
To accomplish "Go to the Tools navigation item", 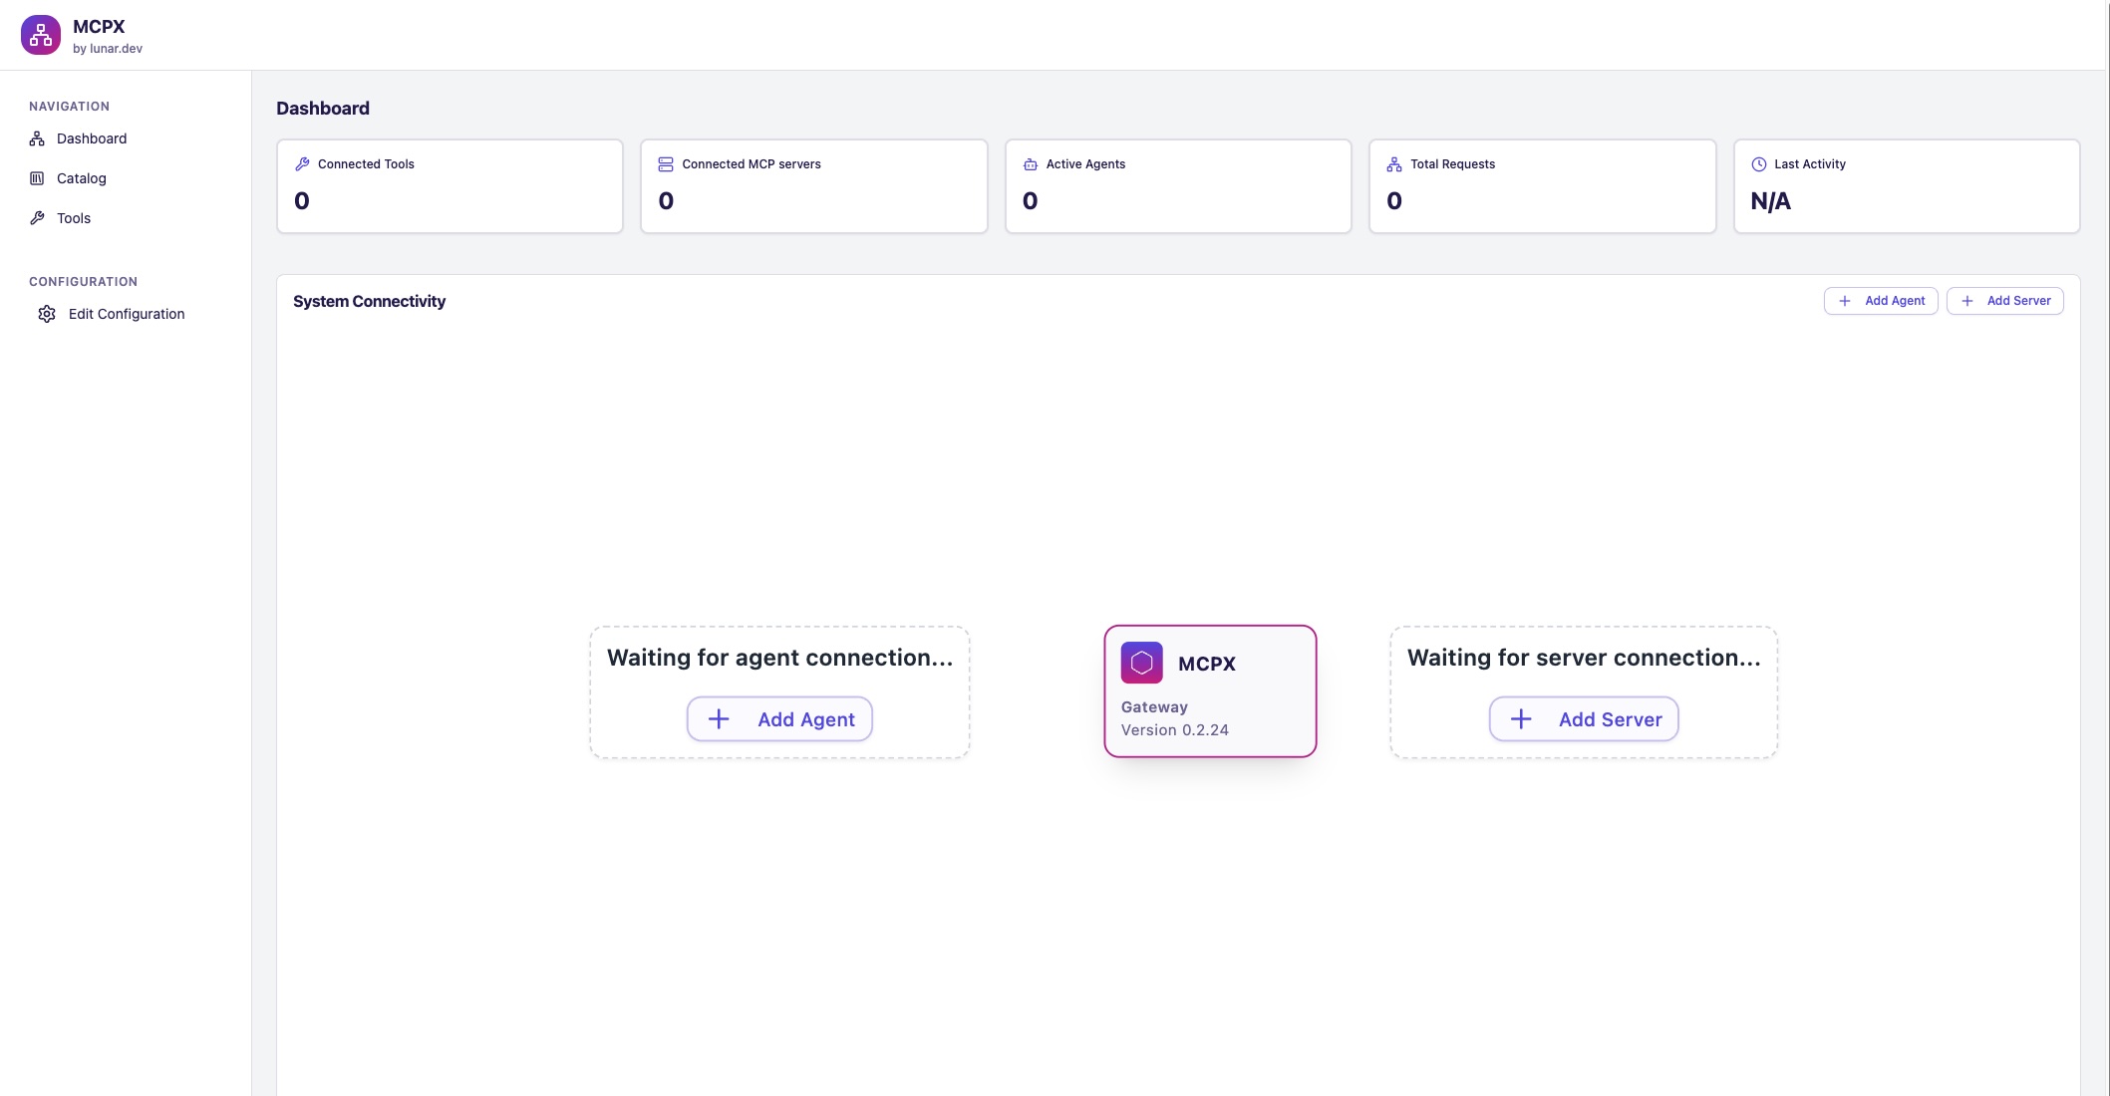I will coord(74,218).
